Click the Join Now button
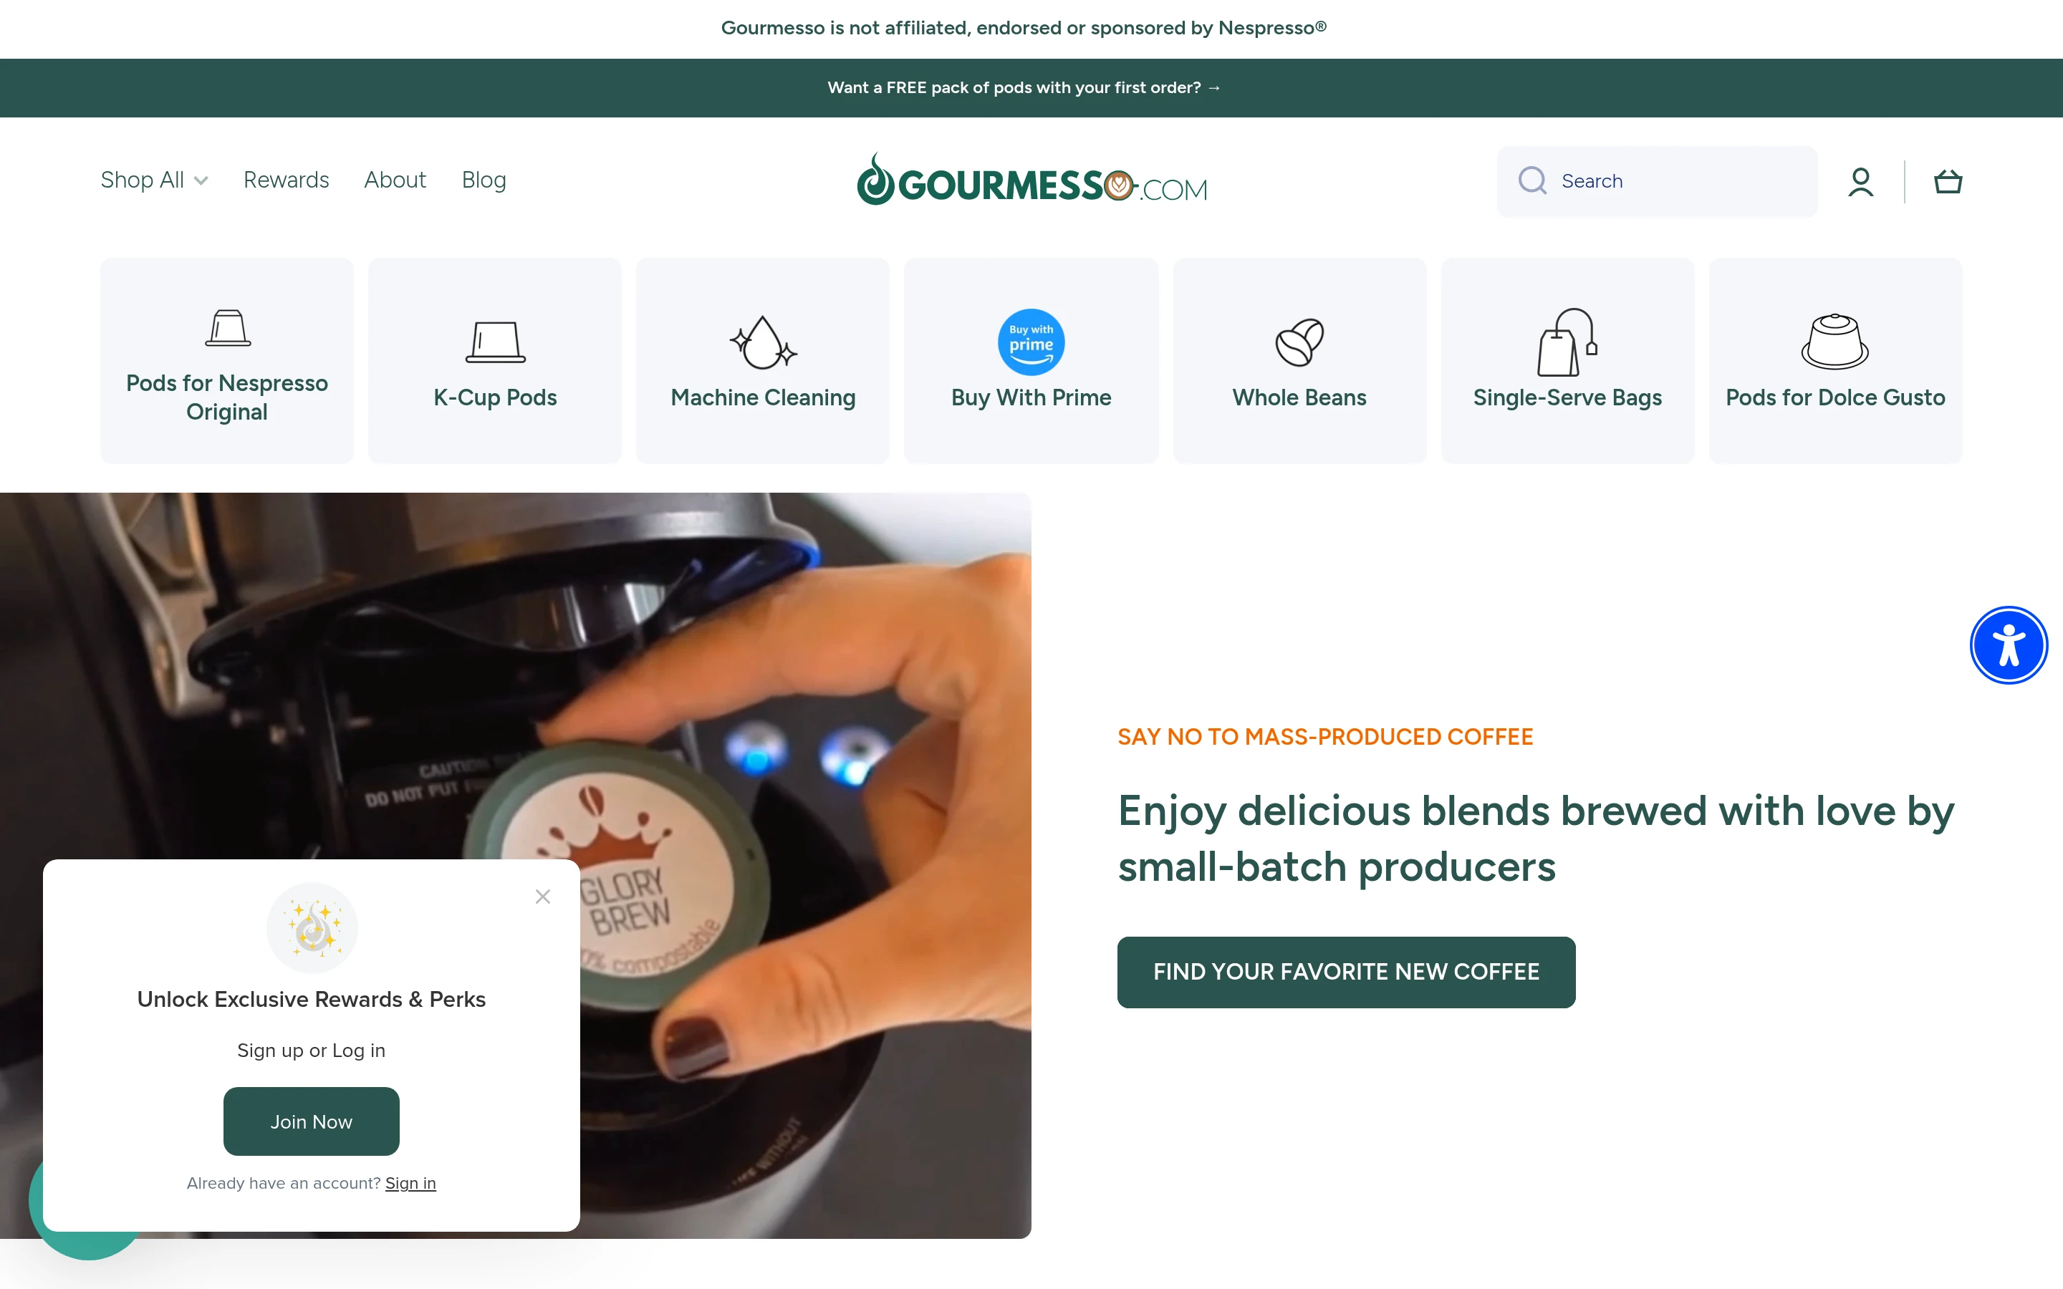Screen dimensions: 2063x1289 [311, 1122]
